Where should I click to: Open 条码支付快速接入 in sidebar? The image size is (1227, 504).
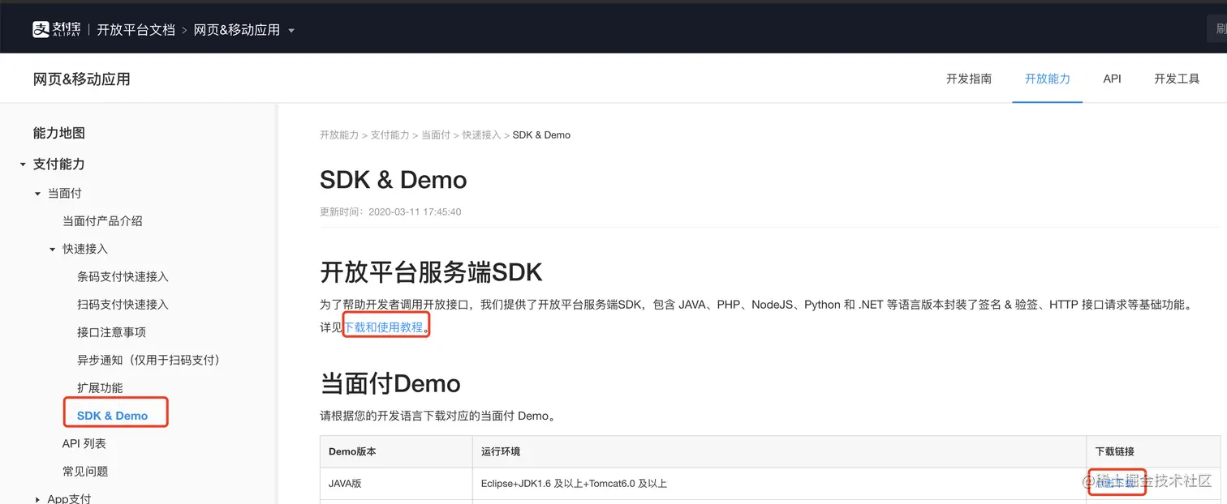(123, 276)
